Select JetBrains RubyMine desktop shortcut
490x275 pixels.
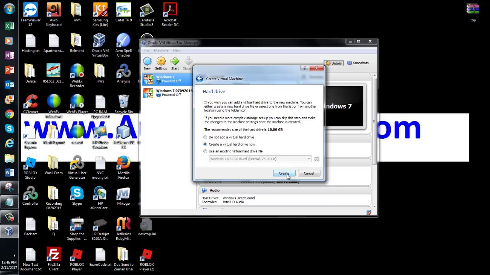(124, 229)
